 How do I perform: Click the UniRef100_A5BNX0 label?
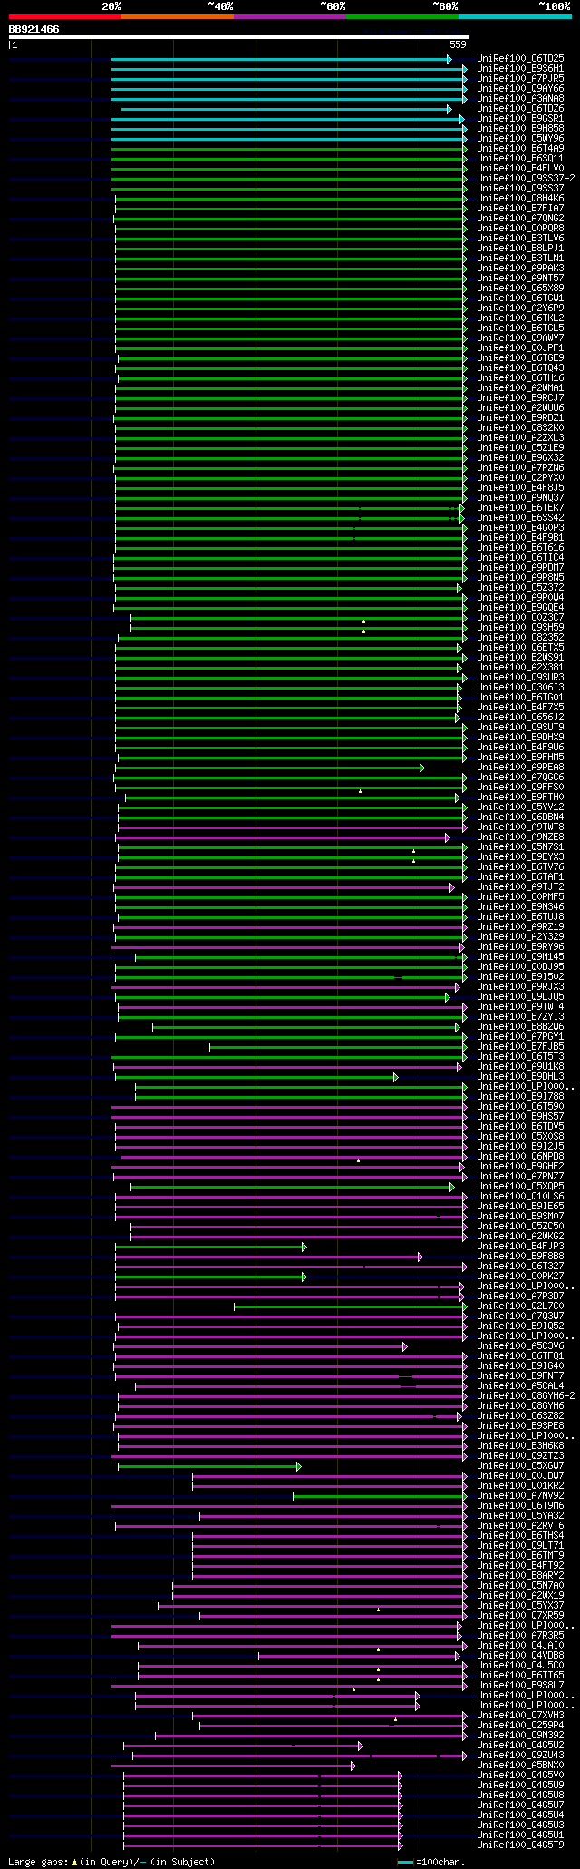[x=520, y=1766]
